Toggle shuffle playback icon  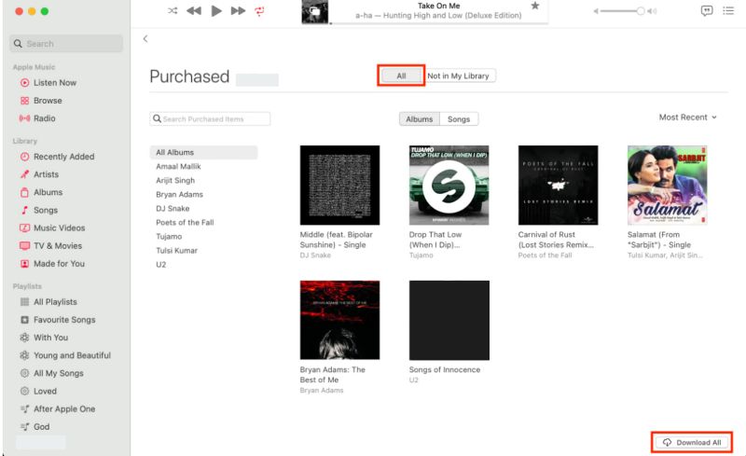click(173, 10)
